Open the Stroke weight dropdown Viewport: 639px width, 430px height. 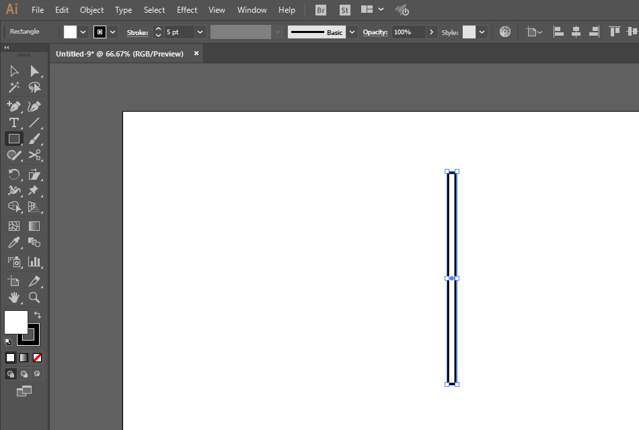click(x=200, y=32)
